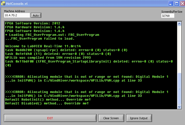Click the Machine Address input field
Image resolution: width=185 pixels, height=125 pixels.
(x=17, y=15)
